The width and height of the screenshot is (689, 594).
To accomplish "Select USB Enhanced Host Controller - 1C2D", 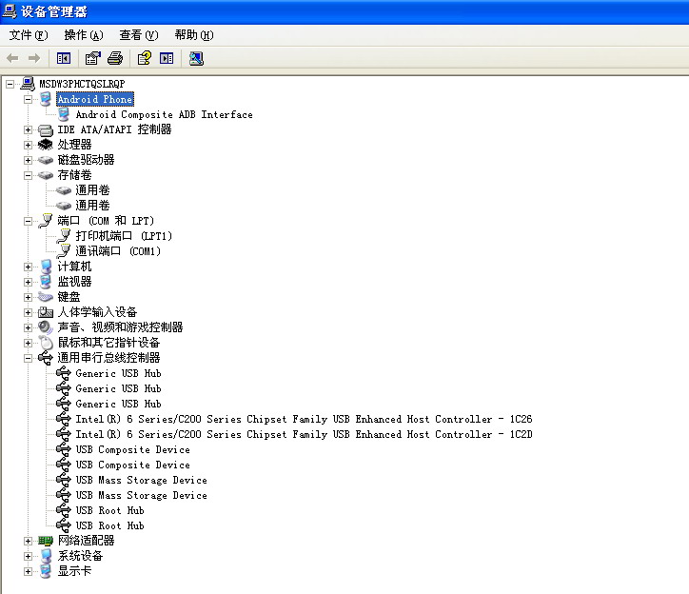I will 304,434.
